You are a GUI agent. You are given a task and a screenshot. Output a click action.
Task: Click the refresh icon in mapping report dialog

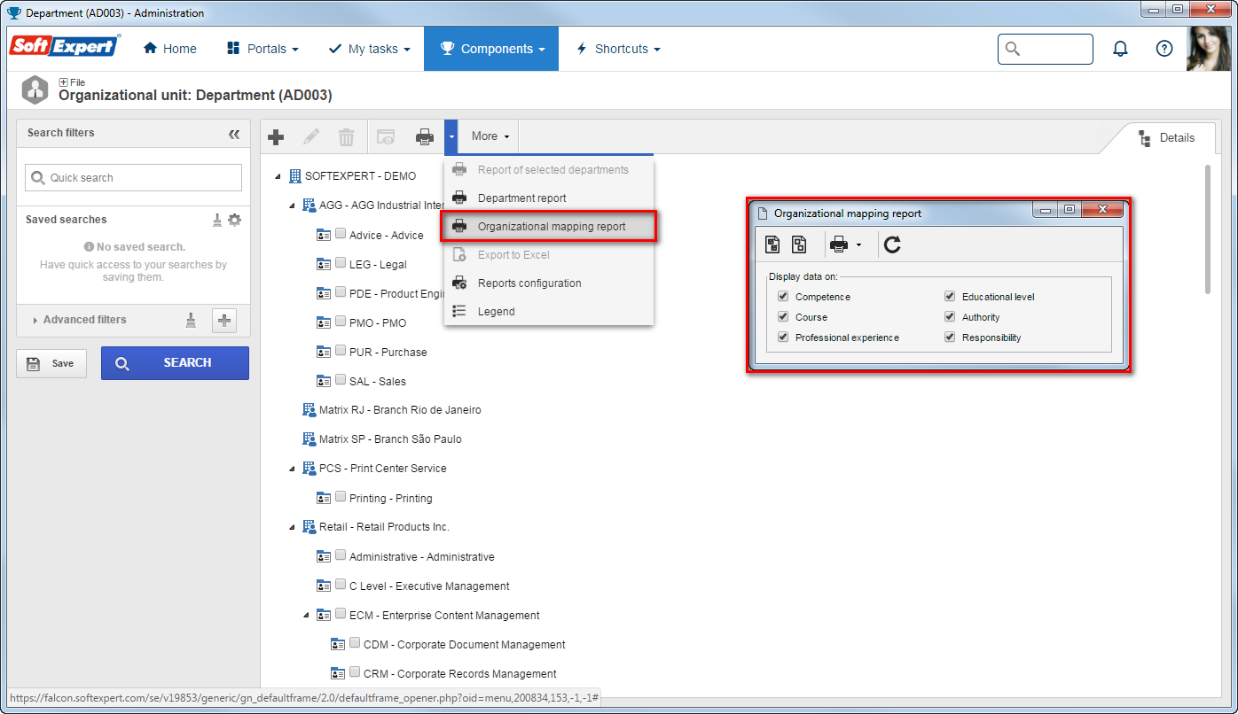(893, 244)
